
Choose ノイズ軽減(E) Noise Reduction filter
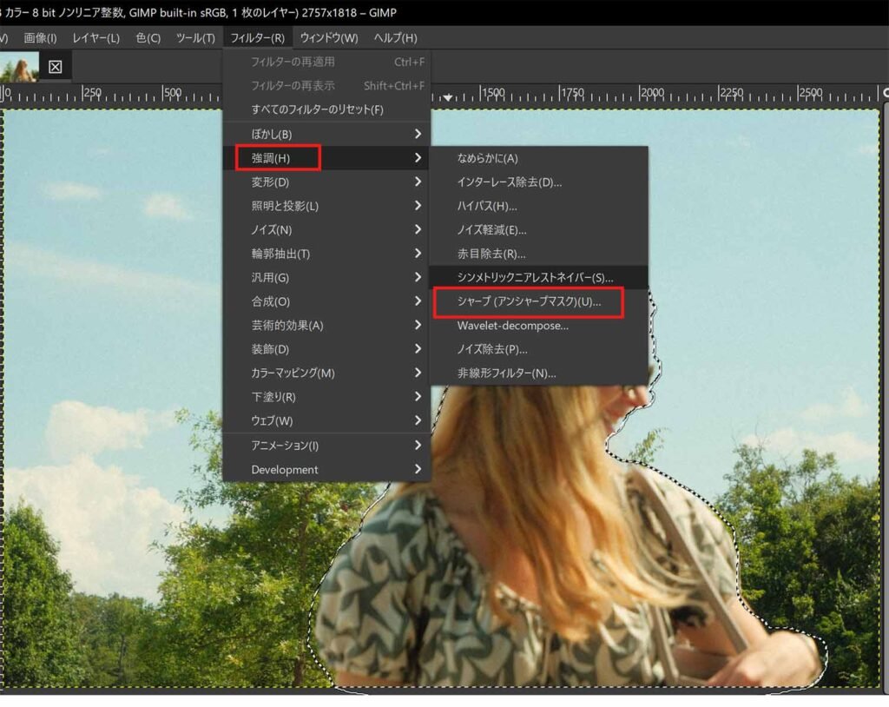coord(491,230)
